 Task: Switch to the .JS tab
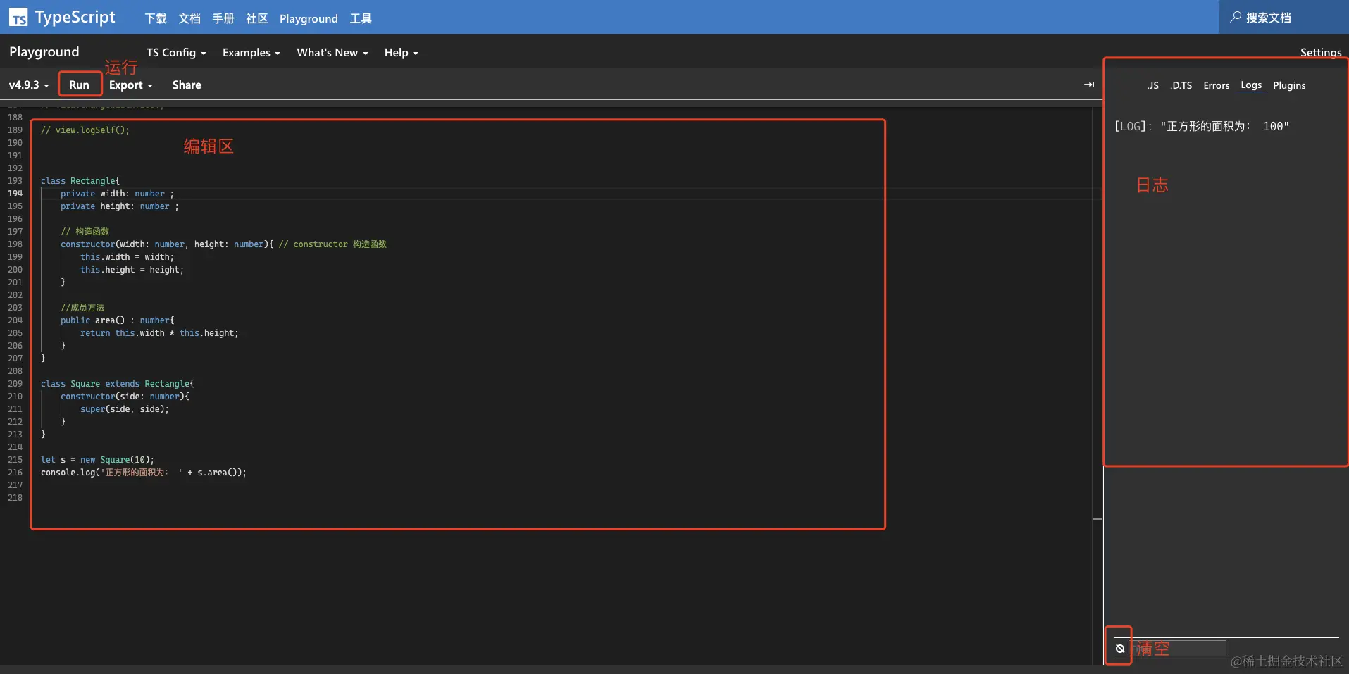[1152, 85]
